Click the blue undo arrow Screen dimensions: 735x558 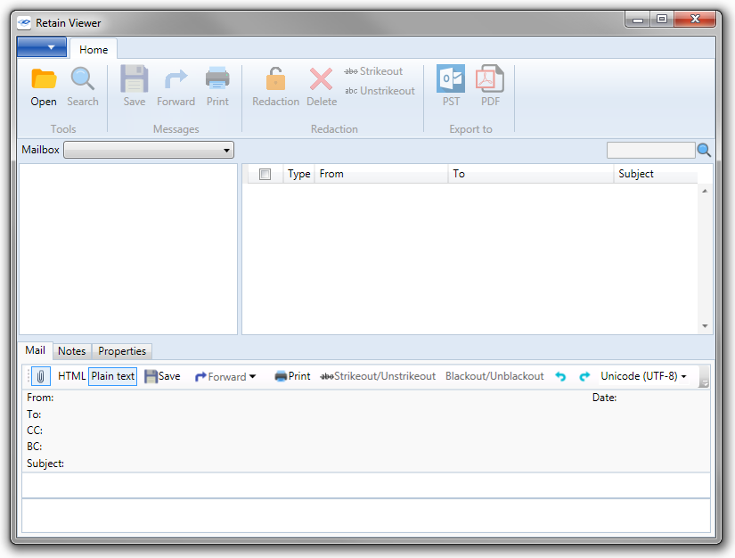(x=560, y=376)
